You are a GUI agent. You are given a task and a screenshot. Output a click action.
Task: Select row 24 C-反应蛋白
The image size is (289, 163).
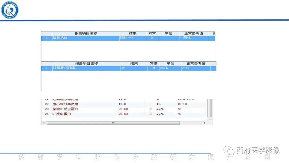point(124,114)
